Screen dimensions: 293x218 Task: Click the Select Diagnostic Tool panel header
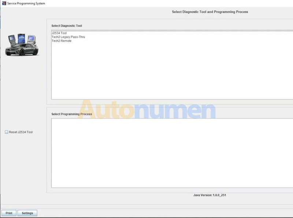67,26
